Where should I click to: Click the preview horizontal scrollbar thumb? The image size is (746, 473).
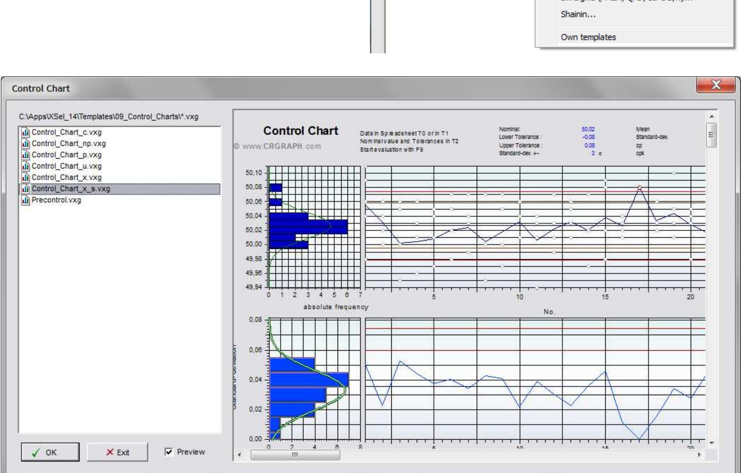(x=295, y=455)
